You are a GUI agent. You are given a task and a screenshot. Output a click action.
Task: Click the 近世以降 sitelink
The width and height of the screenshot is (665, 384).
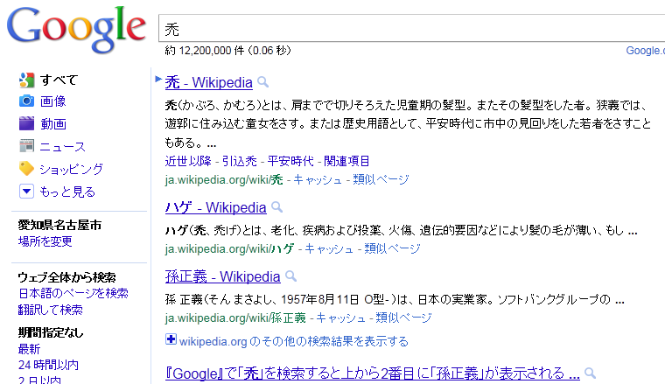(x=188, y=161)
